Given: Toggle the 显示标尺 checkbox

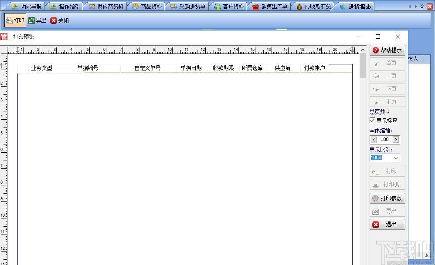Looking at the screenshot, I should tap(373, 121).
